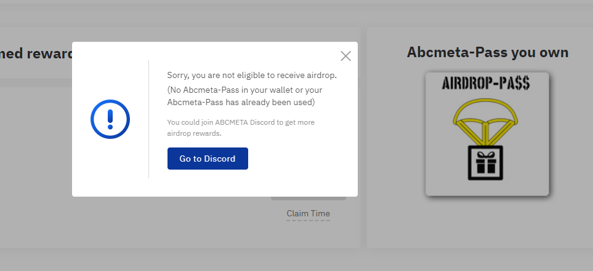Click the partially hidden rewards heading at left
This screenshot has width=593, height=271.
pyautogui.click(x=36, y=53)
